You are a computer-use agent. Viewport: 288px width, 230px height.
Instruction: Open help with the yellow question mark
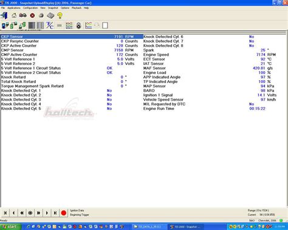coord(60,15)
